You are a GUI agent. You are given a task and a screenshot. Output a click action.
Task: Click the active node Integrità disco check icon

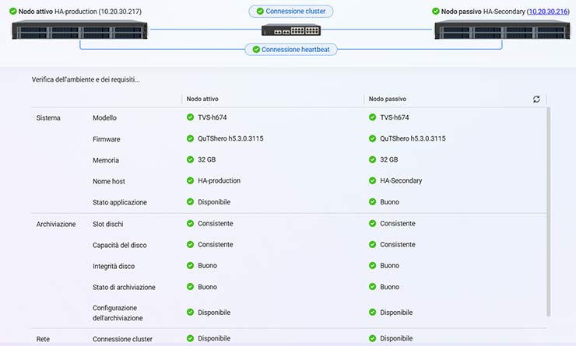190,265
